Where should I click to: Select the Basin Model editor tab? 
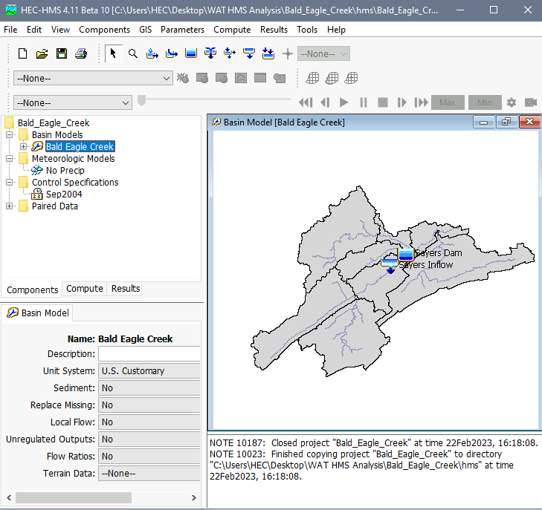click(38, 313)
